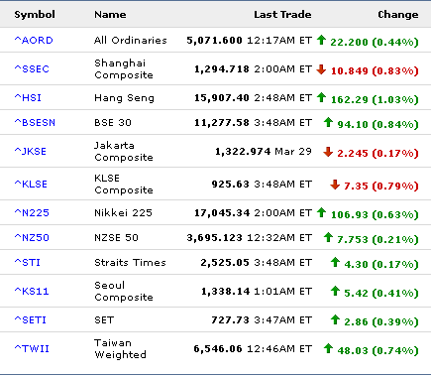Open the ^HSI Hang Seng link
Image resolution: width=431 pixels, height=376 pixels.
[28, 98]
